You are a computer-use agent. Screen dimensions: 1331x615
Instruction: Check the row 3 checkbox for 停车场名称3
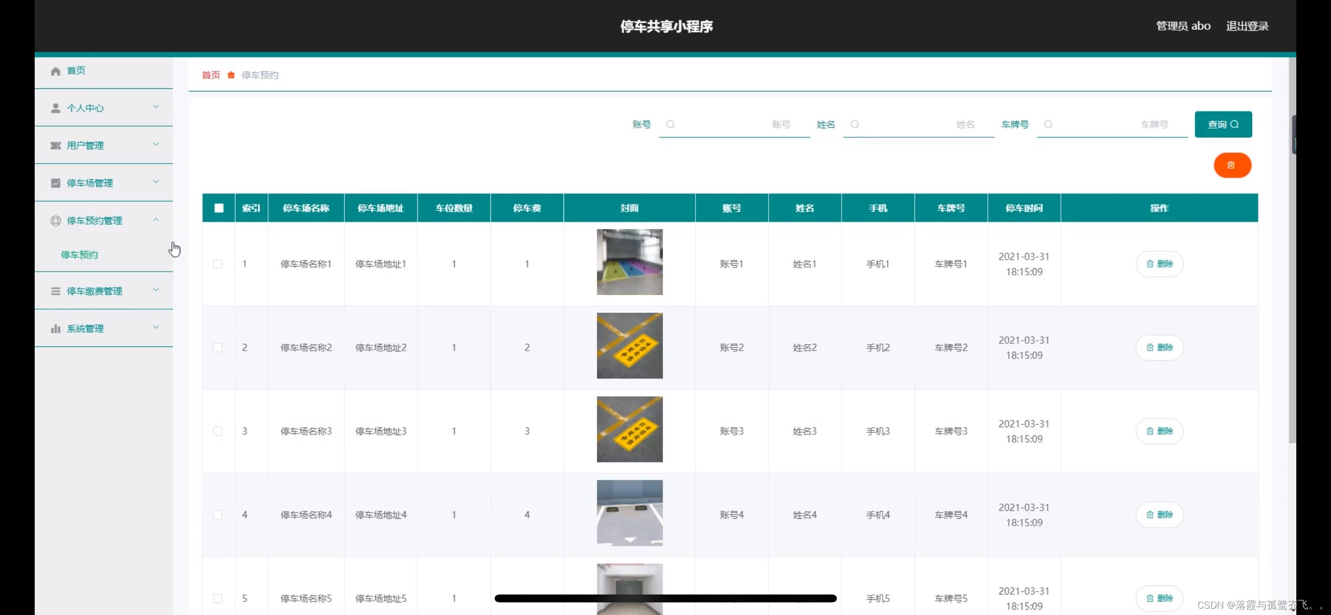coord(218,431)
